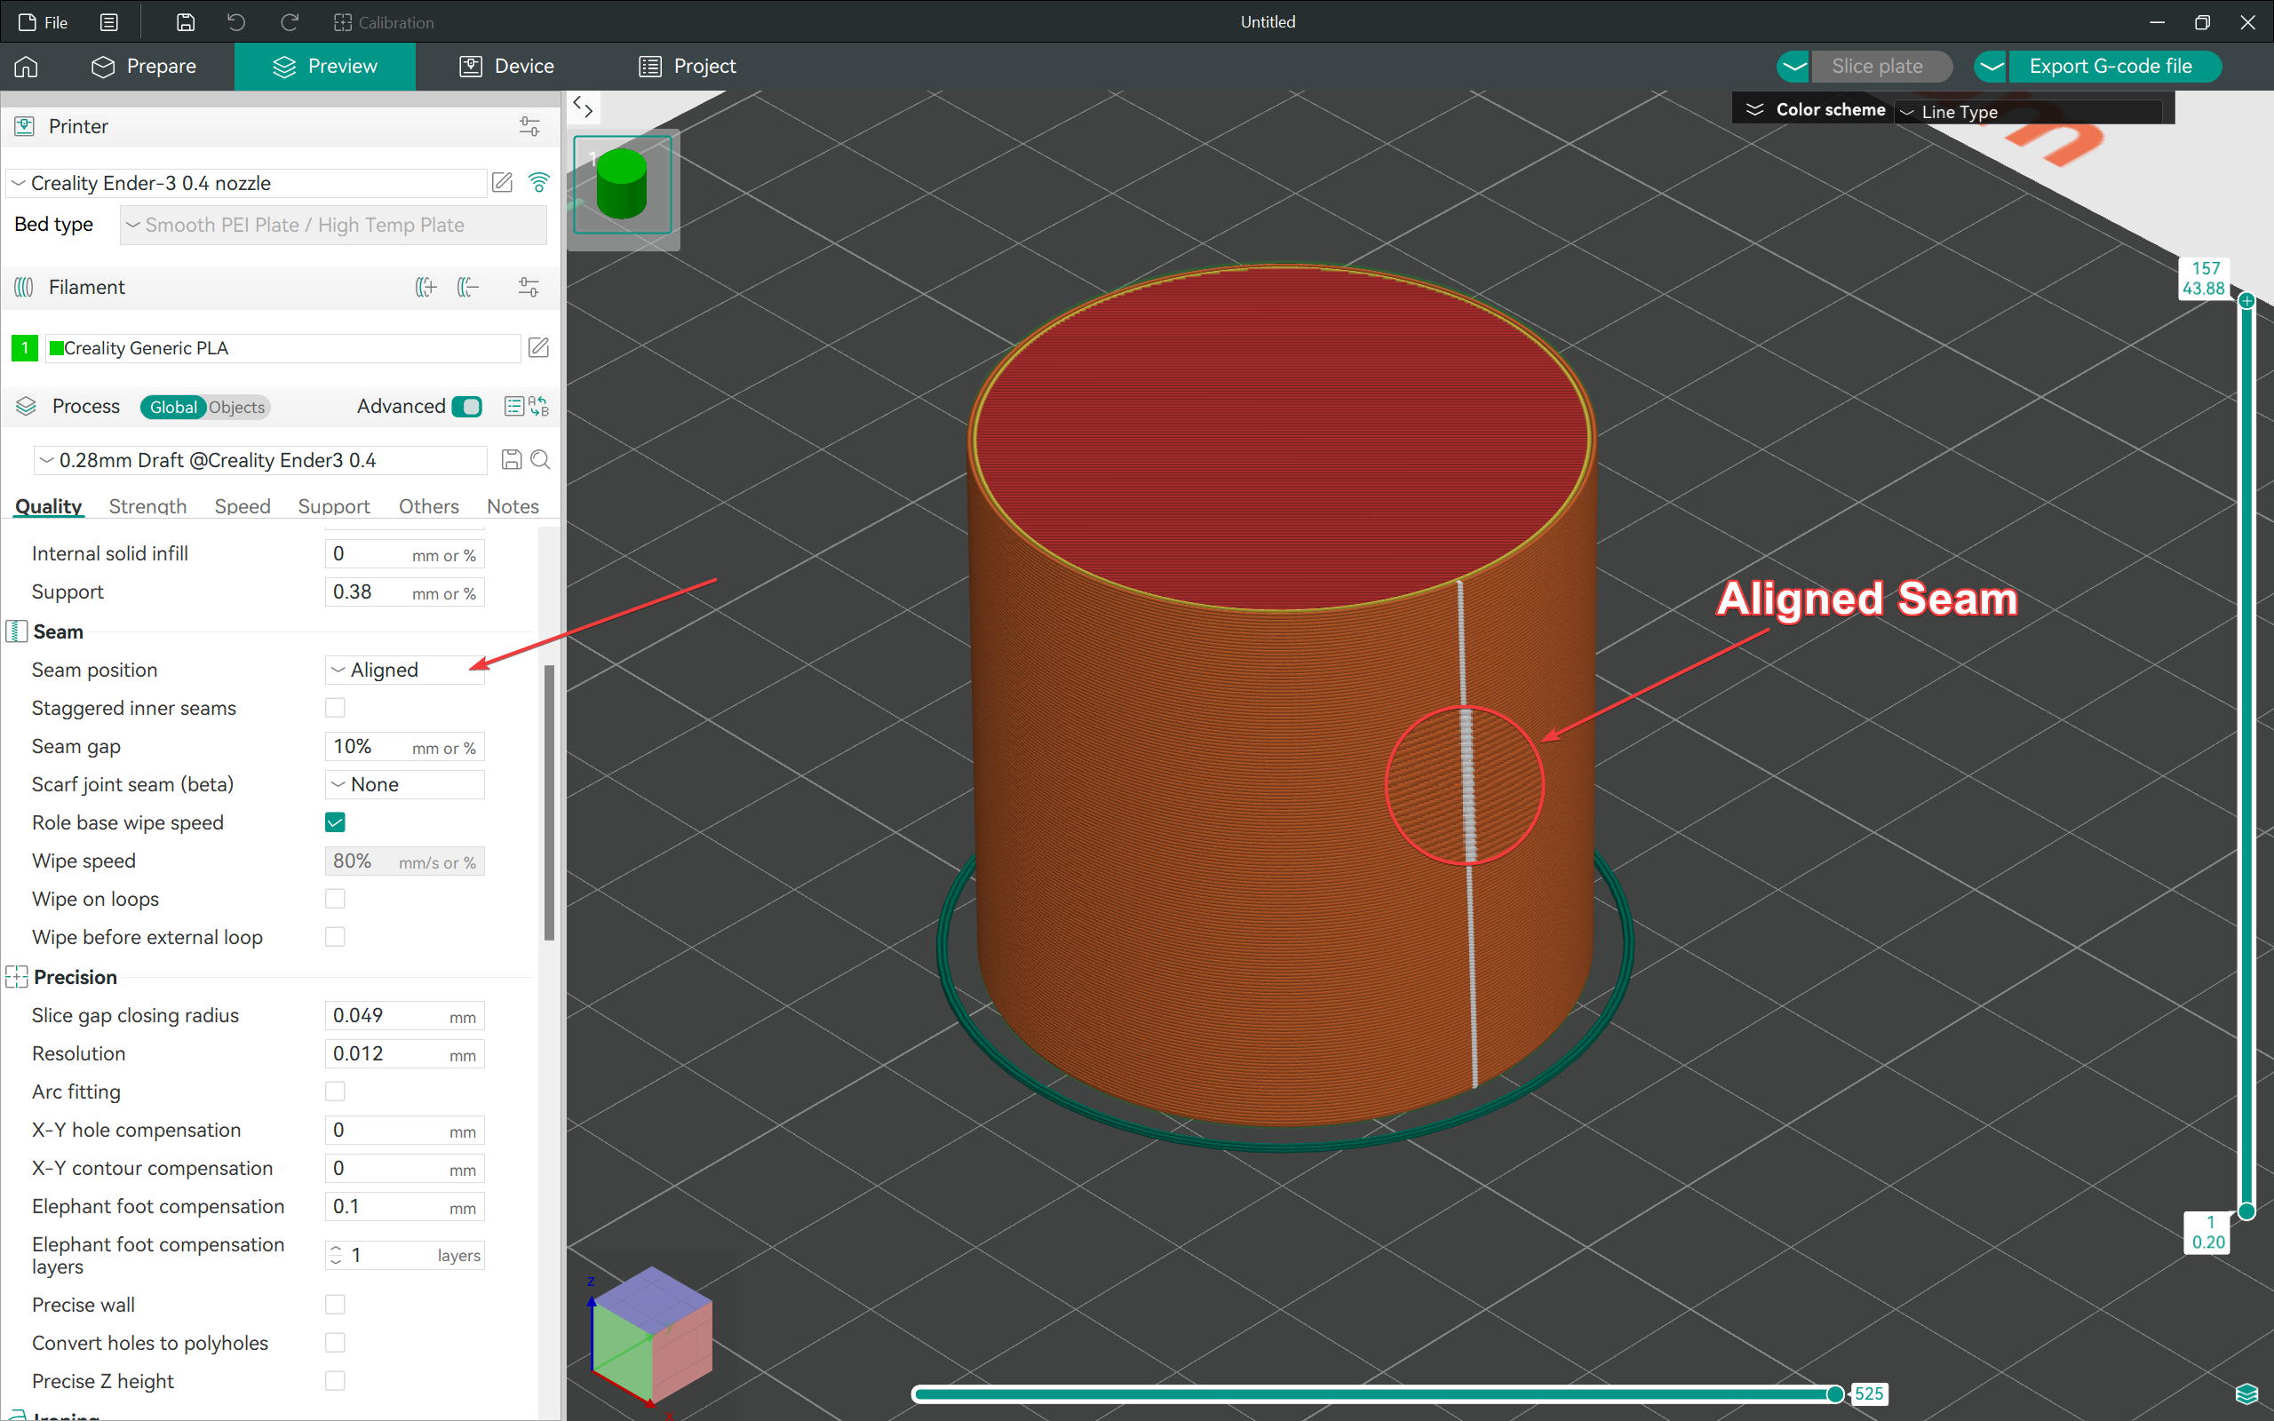The image size is (2274, 1421).
Task: Enable the Wipe on loops checkbox
Action: pyautogui.click(x=336, y=899)
